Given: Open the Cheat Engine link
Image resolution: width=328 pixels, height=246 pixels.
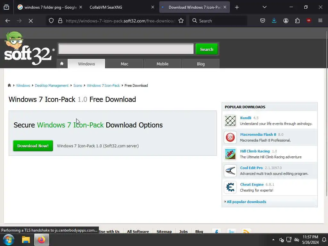Looking at the screenshot, I should (252, 184).
